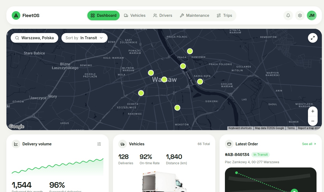Click Map data ©2026 Google text
This screenshot has width=324, height=192.
[270, 128]
